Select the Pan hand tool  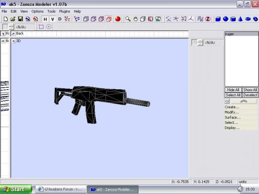136,19
